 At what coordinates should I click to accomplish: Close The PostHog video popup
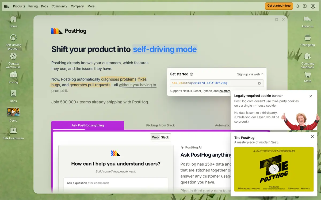coord(312,137)
